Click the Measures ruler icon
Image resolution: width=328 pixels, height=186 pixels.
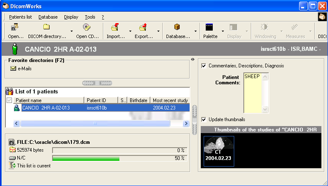pyautogui.click(x=295, y=27)
